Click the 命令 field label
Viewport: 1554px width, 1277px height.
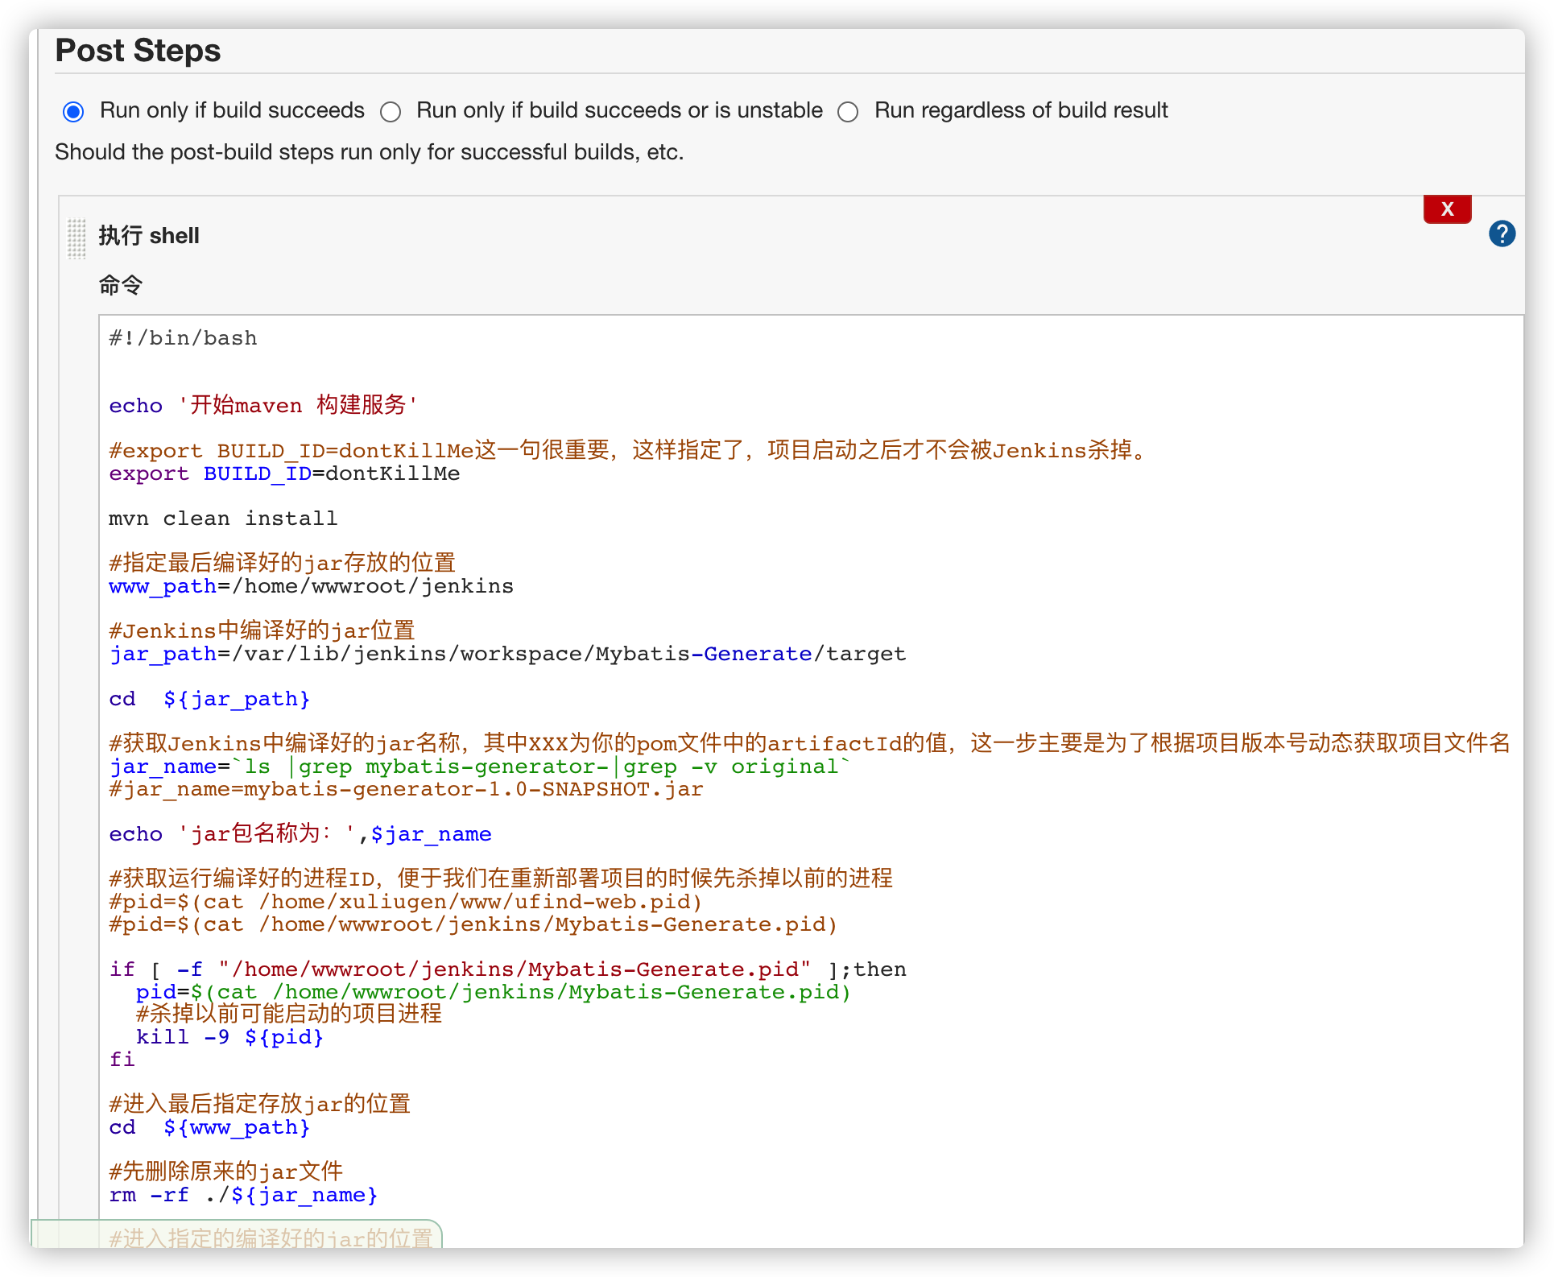(121, 285)
